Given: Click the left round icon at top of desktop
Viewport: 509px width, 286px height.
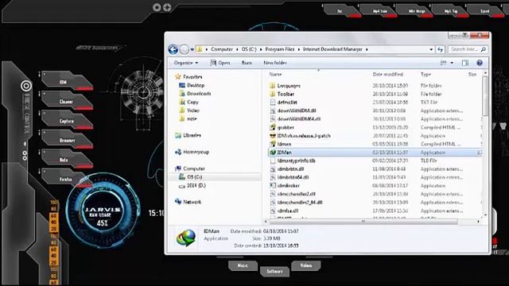Looking at the screenshot, I should click(x=157, y=7).
